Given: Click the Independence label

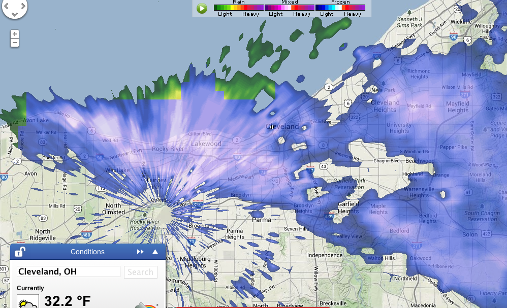Looking at the screenshot, I should [325, 255].
